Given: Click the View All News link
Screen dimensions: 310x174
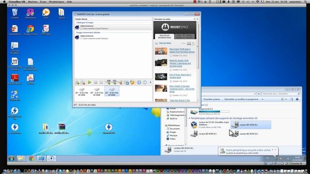Looking at the screenshot, I should 165,43.
